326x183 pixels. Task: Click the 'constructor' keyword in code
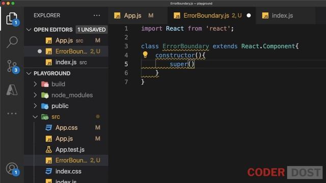[175, 55]
